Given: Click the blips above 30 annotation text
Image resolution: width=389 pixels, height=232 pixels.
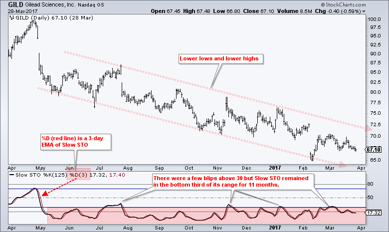Looking at the screenshot, I should coord(231,182).
